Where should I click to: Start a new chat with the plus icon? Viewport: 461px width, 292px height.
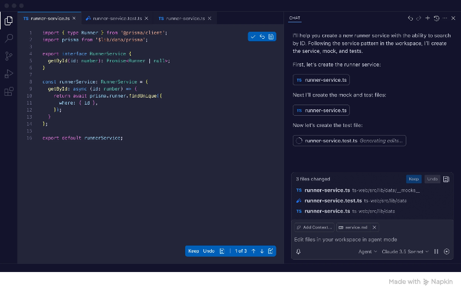[x=427, y=18]
